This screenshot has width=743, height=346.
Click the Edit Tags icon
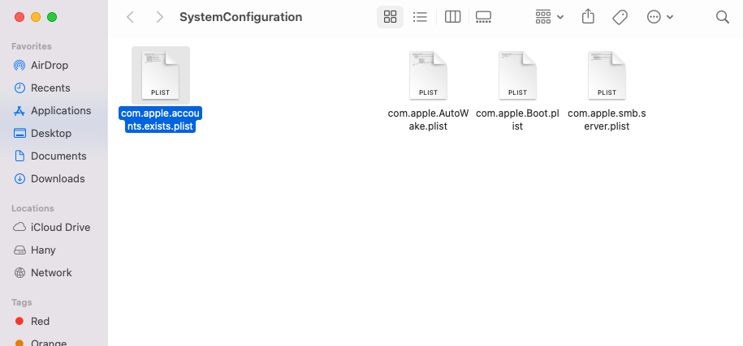(x=620, y=18)
